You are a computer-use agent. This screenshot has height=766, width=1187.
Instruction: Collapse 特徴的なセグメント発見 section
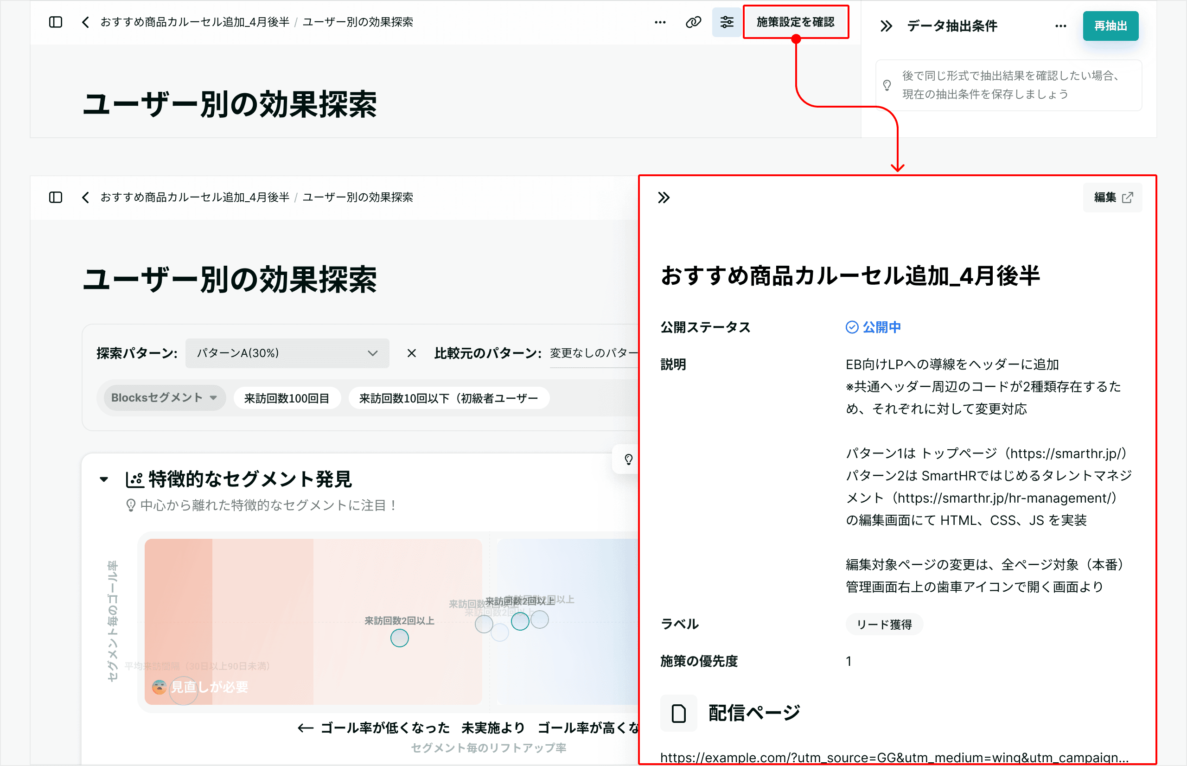104,479
